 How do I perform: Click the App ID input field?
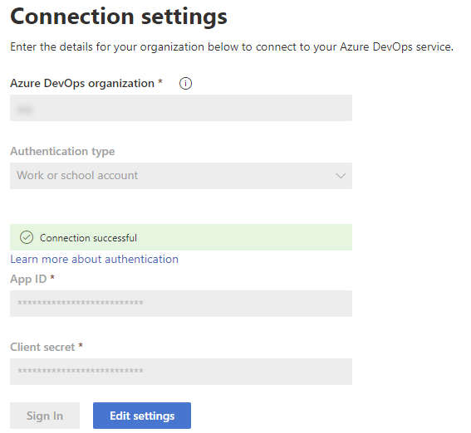point(181,303)
